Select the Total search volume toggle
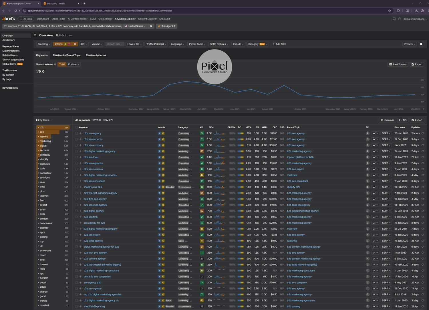The width and height of the screenshot is (429, 310). point(62,64)
